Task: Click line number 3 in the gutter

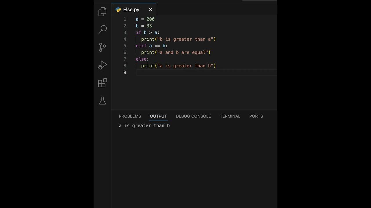Action: click(x=125, y=32)
